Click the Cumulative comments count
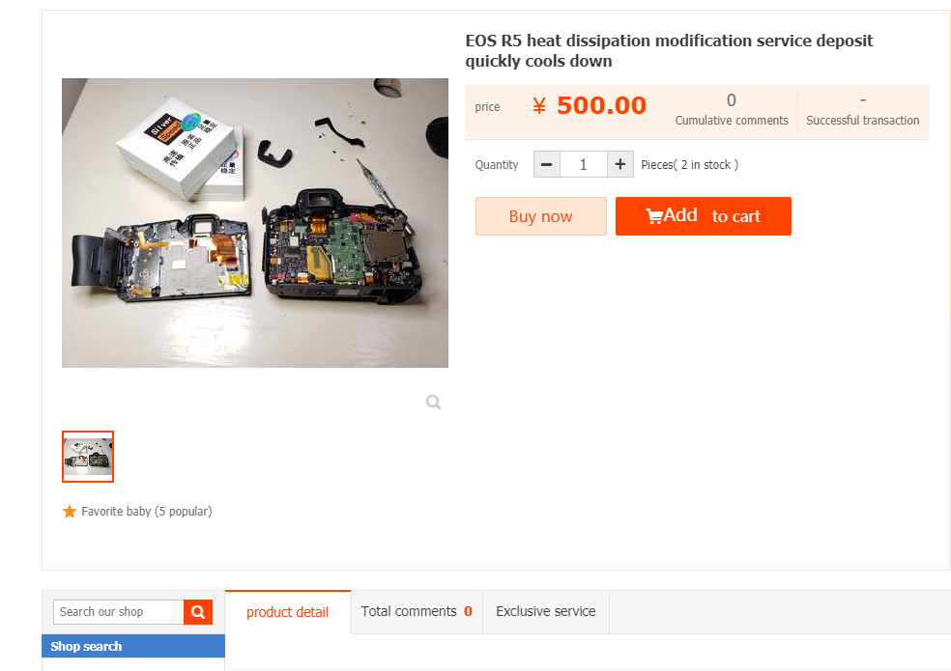 pos(732,100)
